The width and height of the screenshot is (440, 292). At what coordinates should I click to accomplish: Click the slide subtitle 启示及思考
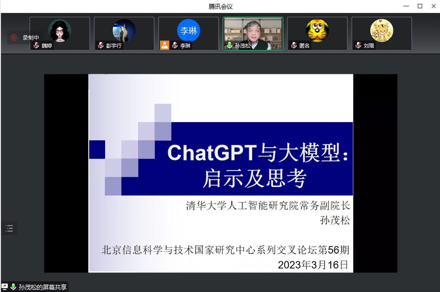[x=255, y=178]
